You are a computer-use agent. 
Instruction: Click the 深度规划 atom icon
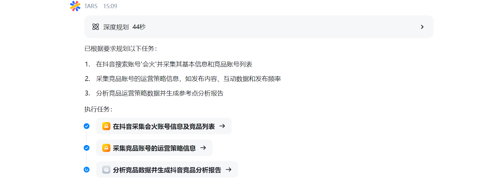[x=96, y=27]
